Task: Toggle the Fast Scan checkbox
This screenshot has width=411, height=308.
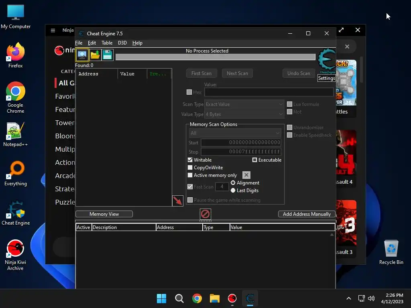Action: tap(190, 186)
